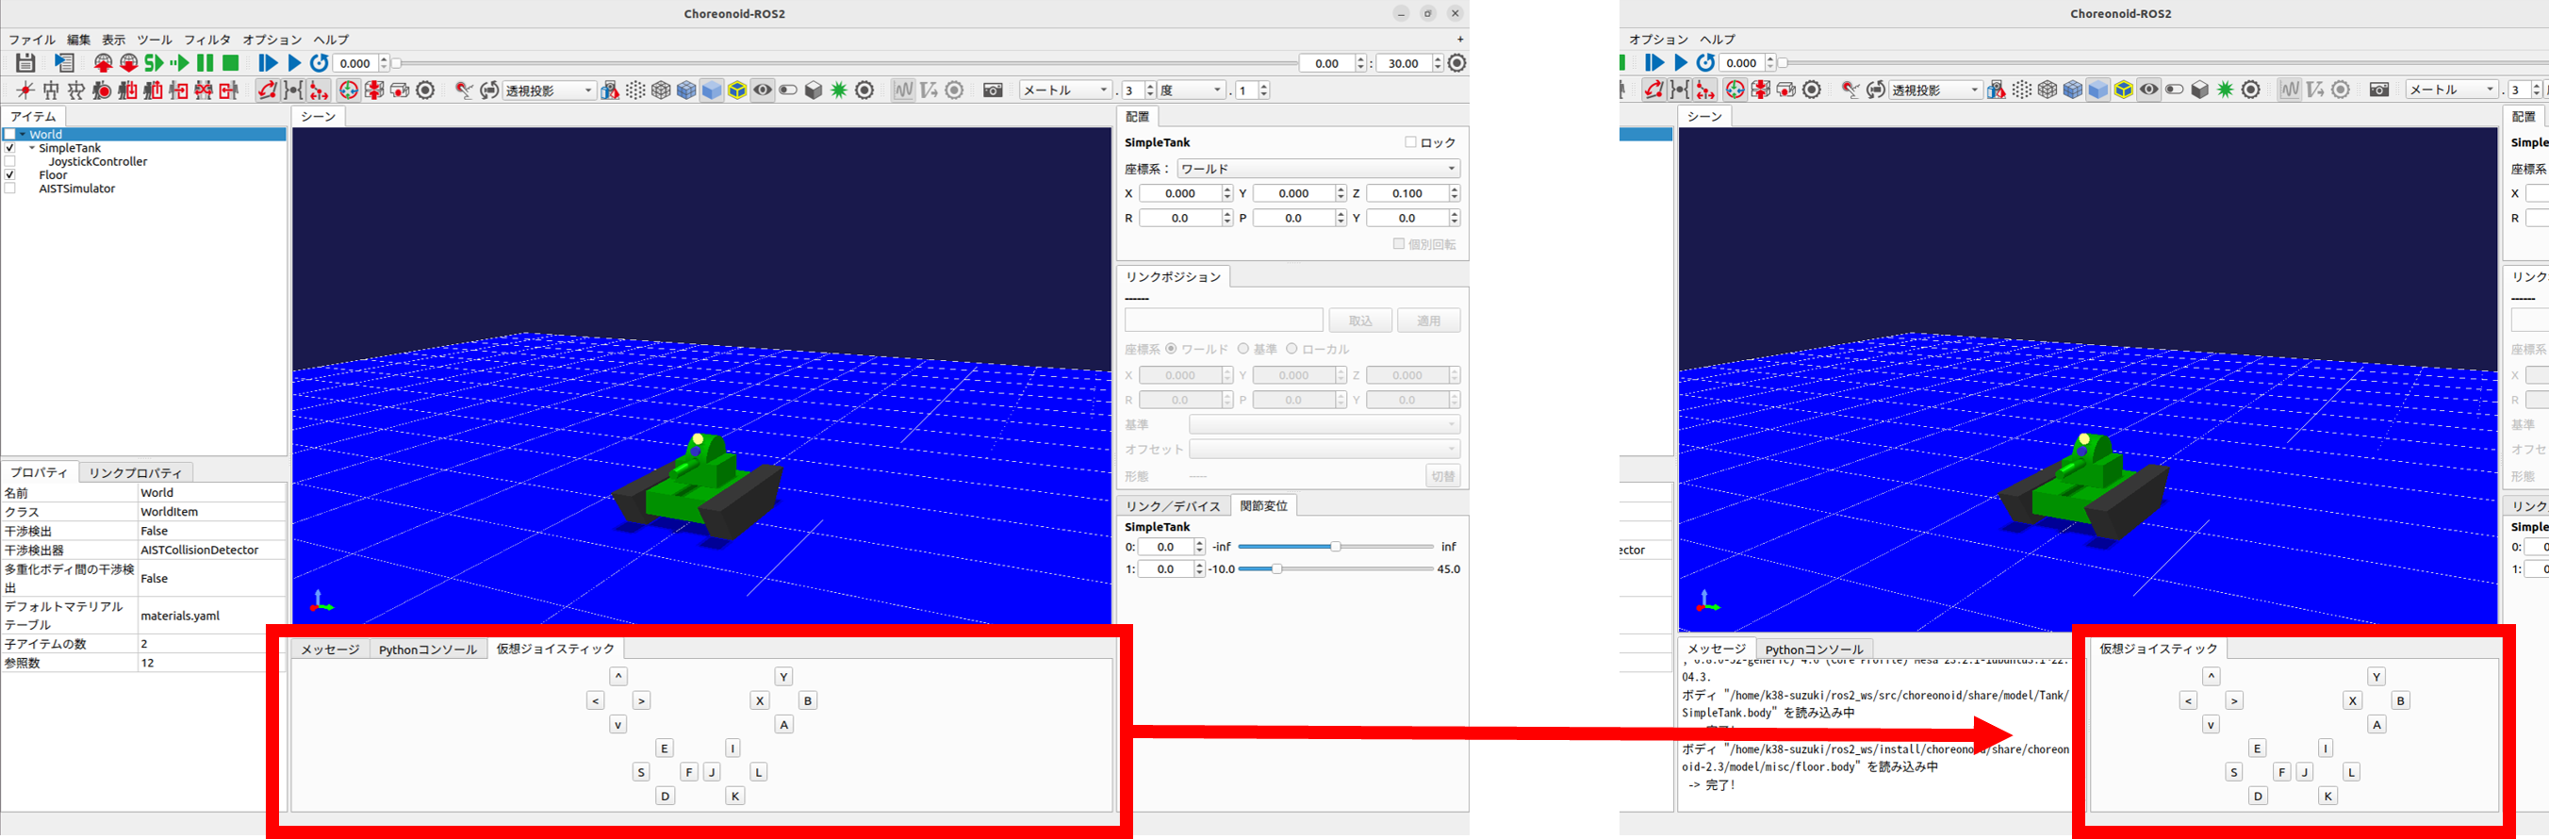Pause the simulation with the green pause icon
This screenshot has width=2549, height=839.
coord(205,63)
